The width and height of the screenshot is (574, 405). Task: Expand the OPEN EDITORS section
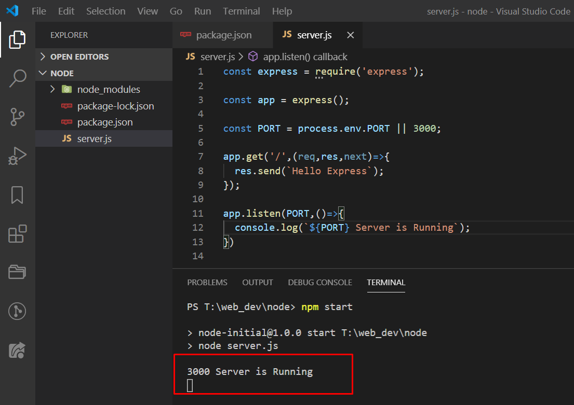coord(43,57)
